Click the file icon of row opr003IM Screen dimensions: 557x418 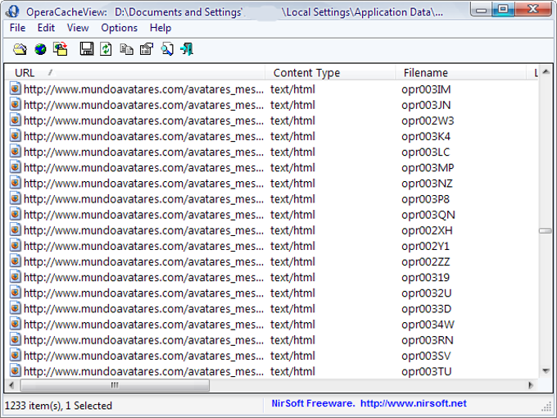[x=15, y=89]
